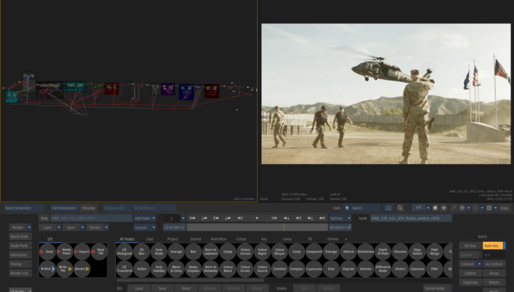Select the Action node icon

point(142,268)
